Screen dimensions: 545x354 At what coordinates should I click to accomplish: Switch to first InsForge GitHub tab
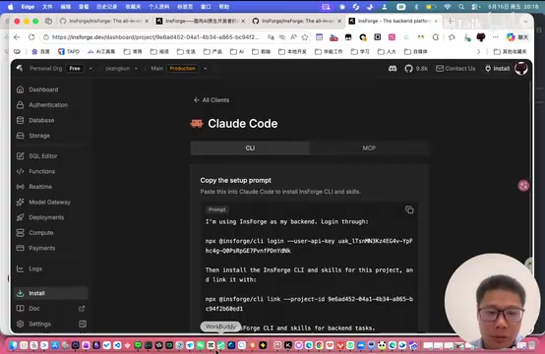[x=103, y=21]
